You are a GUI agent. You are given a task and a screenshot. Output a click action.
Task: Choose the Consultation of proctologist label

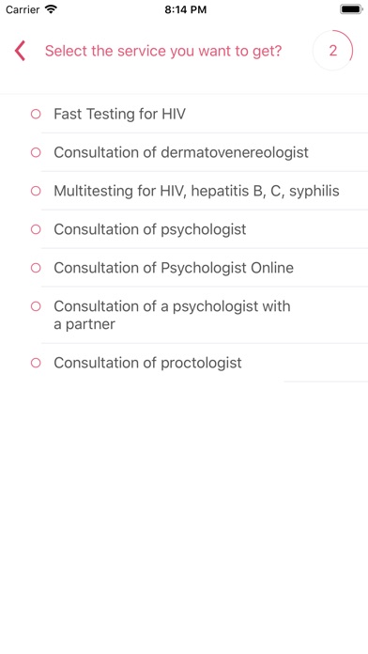point(147,363)
